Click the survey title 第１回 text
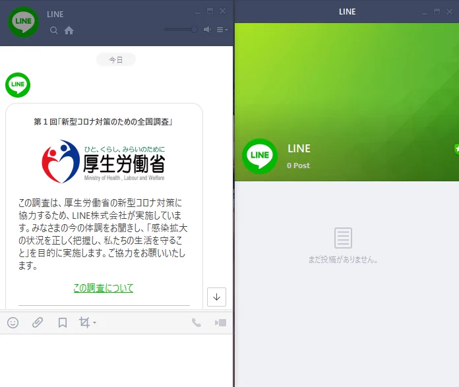This screenshot has width=459, height=387. pyautogui.click(x=103, y=121)
